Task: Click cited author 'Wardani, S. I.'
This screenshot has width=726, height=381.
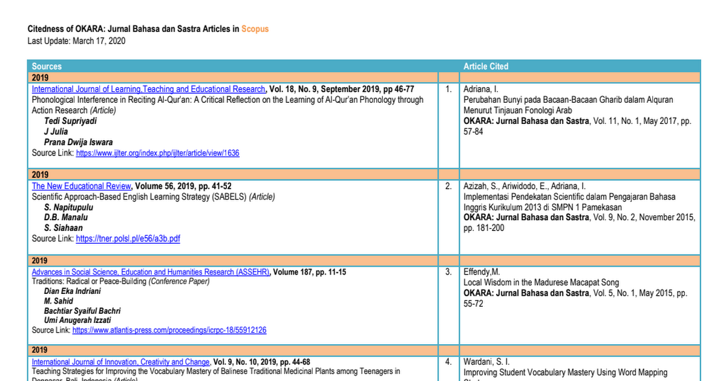Action: coord(487,362)
